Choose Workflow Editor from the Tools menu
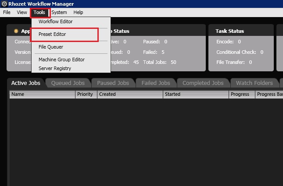This screenshot has height=186, width=283. (x=71, y=21)
